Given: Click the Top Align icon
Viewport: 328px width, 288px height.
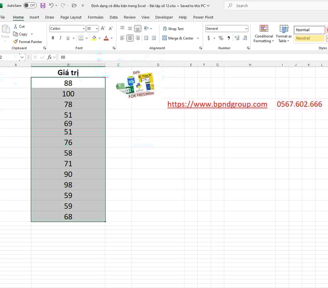Looking at the screenshot, I should point(123,28).
